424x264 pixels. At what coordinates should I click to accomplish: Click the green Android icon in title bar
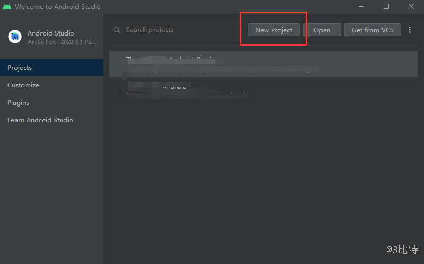pyautogui.click(x=7, y=7)
